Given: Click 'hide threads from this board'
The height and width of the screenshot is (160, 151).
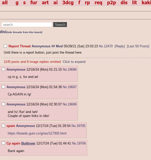Looking at the screenshot, I should pos(24,32).
